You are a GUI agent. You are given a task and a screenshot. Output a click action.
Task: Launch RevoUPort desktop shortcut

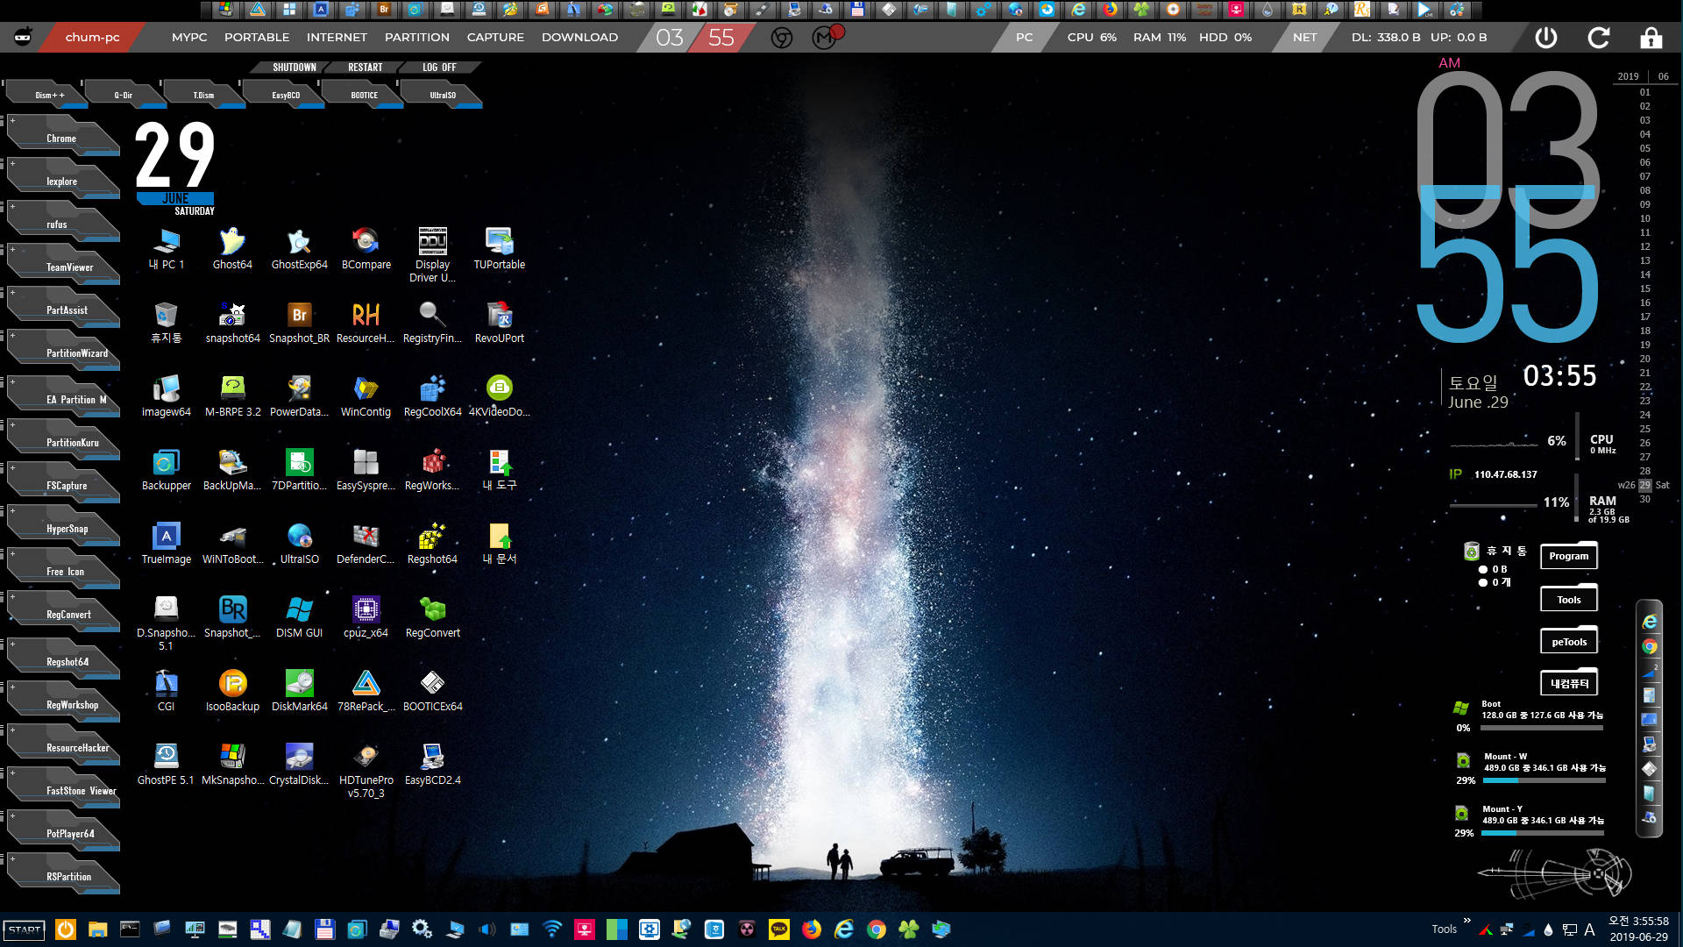pos(499,323)
